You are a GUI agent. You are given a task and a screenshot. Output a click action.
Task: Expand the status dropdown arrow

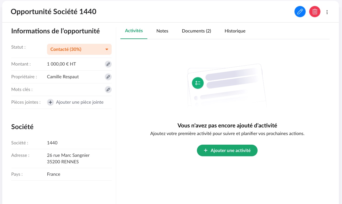tap(107, 49)
